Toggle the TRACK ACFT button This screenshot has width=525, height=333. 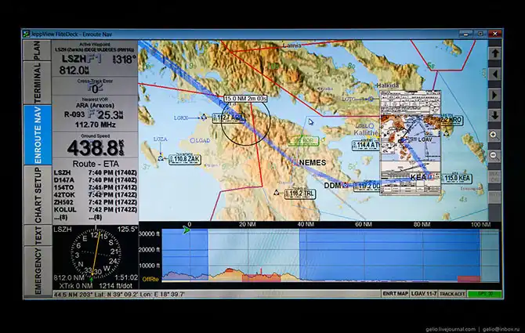(x=451, y=294)
